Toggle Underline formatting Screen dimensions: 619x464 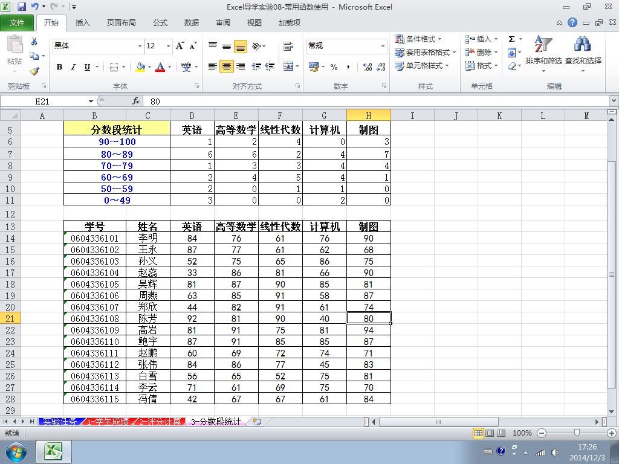[87, 67]
